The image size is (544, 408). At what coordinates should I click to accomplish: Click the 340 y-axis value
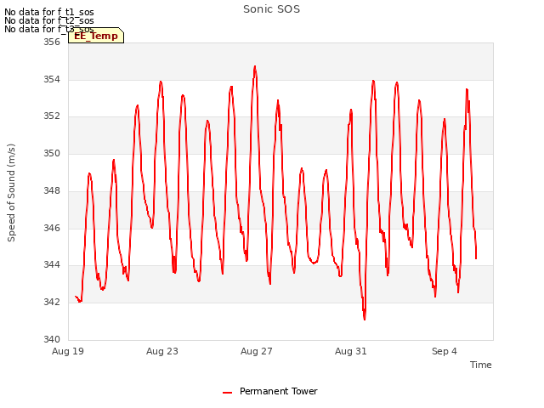52,339
